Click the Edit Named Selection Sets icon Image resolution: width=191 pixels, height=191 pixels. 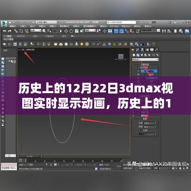138,31
